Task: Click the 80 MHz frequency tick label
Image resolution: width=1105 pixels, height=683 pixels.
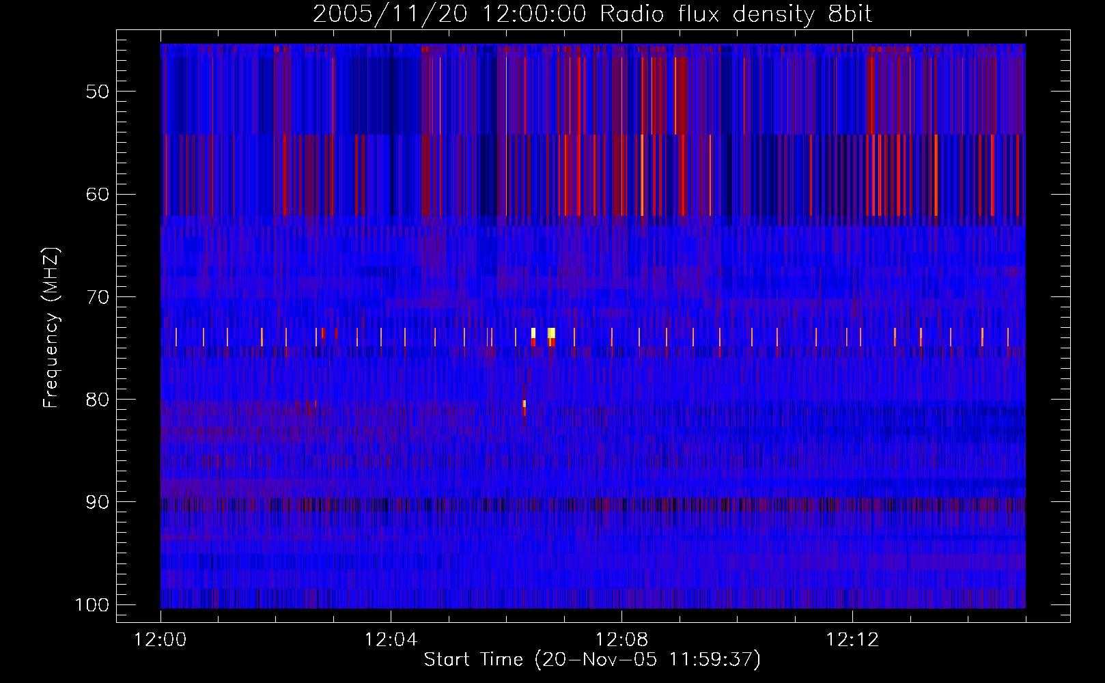Action: tap(97, 400)
